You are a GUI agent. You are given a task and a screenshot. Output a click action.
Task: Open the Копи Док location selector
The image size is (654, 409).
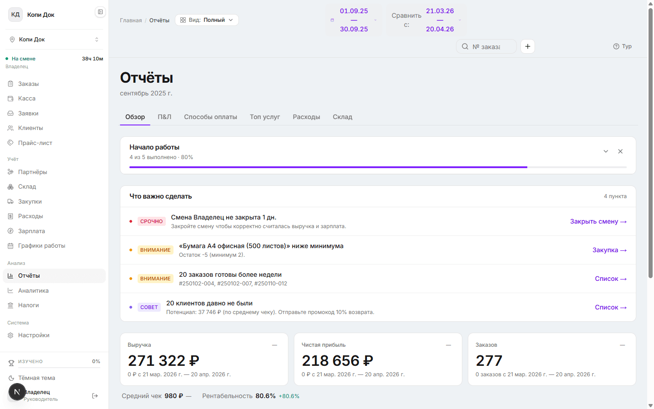54,40
